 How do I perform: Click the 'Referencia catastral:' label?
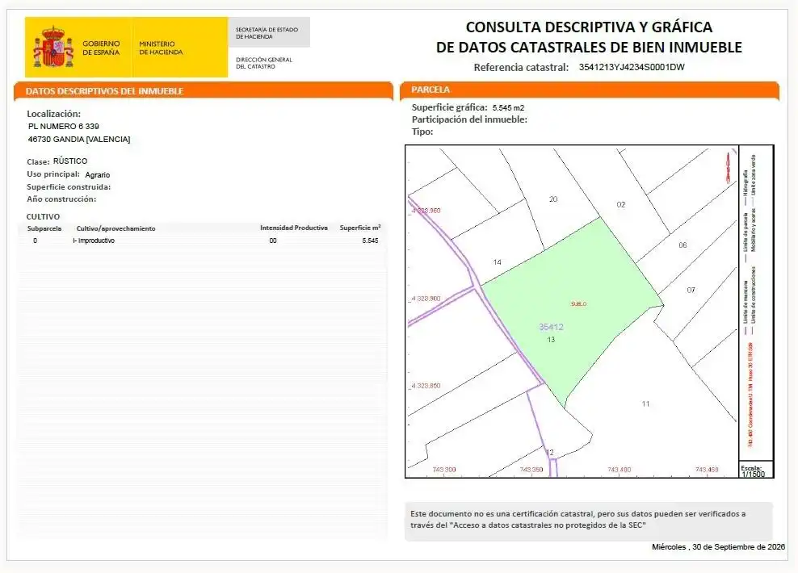click(521, 67)
